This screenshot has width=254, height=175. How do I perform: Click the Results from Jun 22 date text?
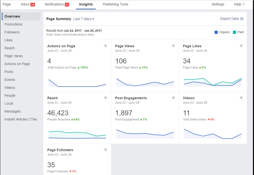click(74, 31)
